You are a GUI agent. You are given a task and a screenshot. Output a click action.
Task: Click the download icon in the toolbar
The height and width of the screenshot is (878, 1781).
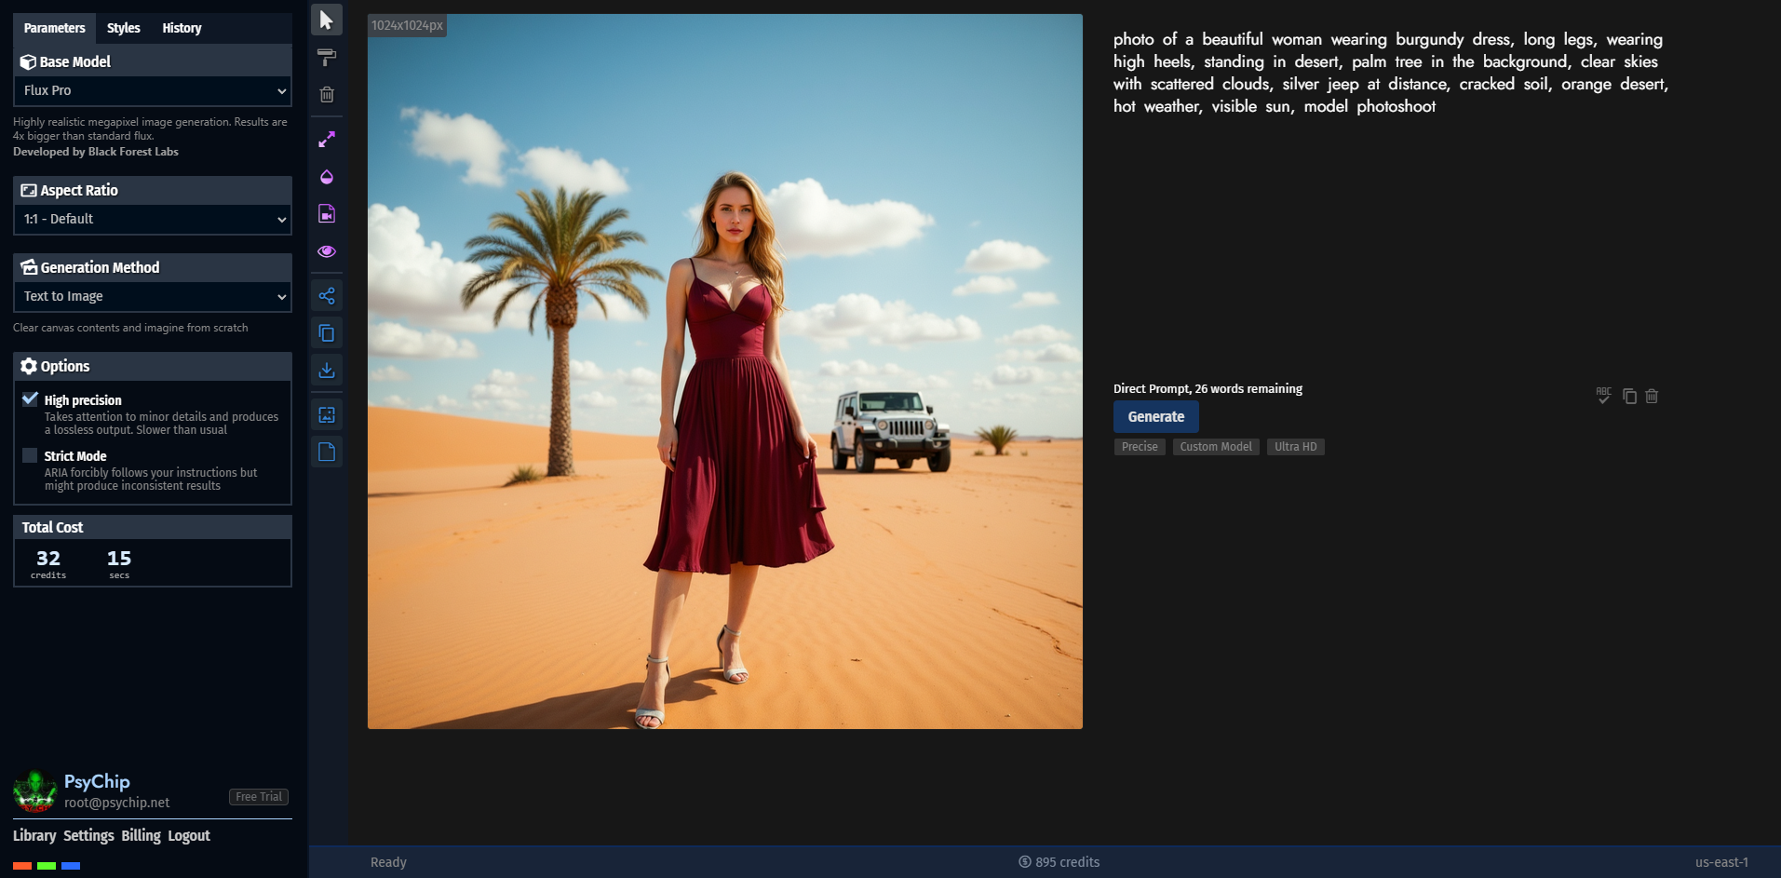[x=327, y=371]
